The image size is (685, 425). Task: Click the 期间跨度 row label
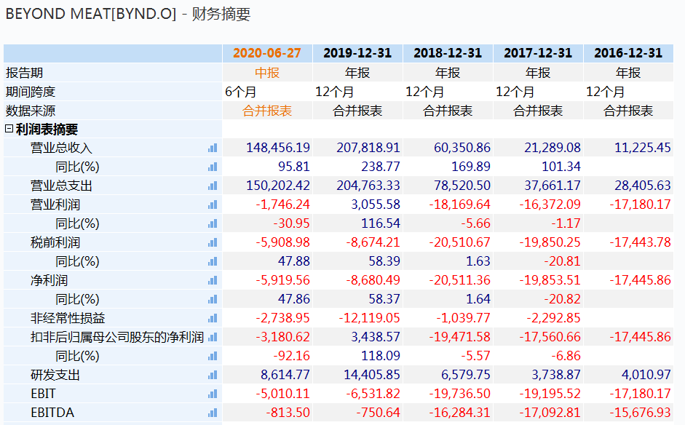pyautogui.click(x=30, y=92)
